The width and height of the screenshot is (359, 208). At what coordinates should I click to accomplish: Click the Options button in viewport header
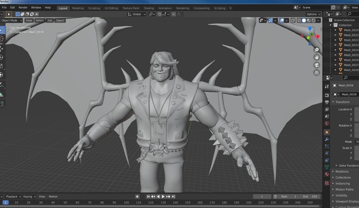point(312,14)
